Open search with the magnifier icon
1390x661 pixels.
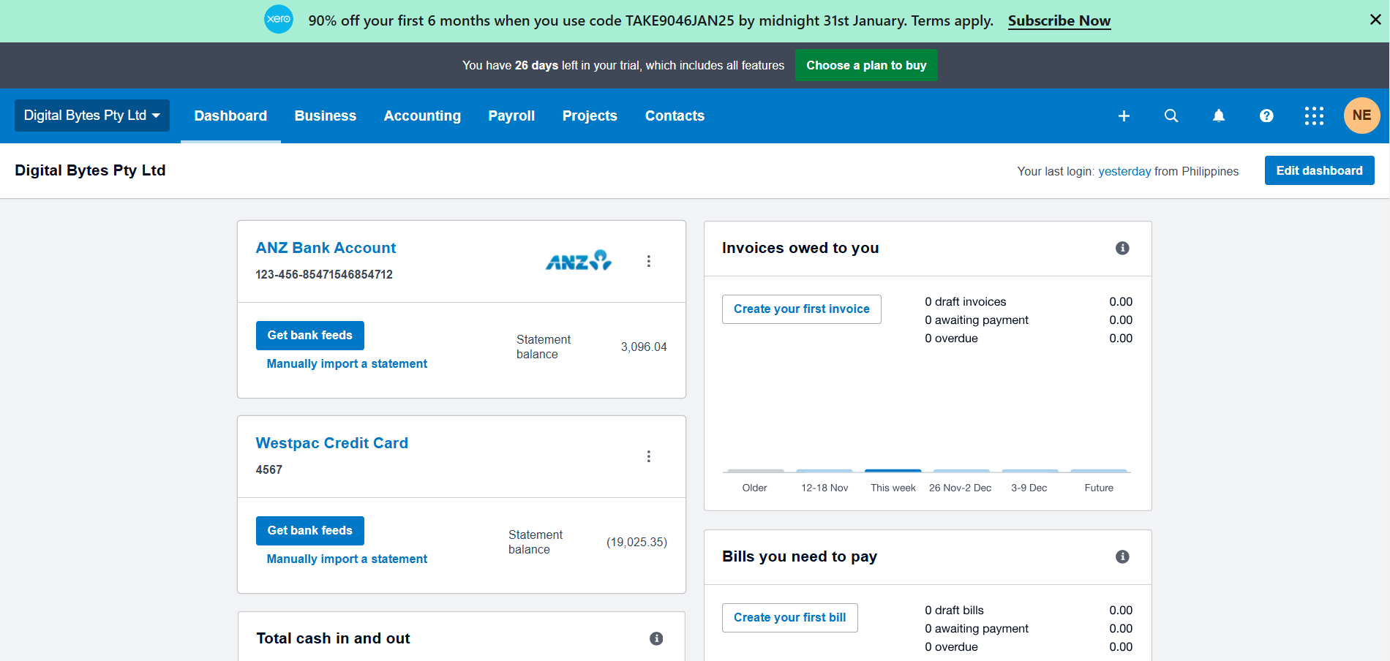click(1171, 116)
